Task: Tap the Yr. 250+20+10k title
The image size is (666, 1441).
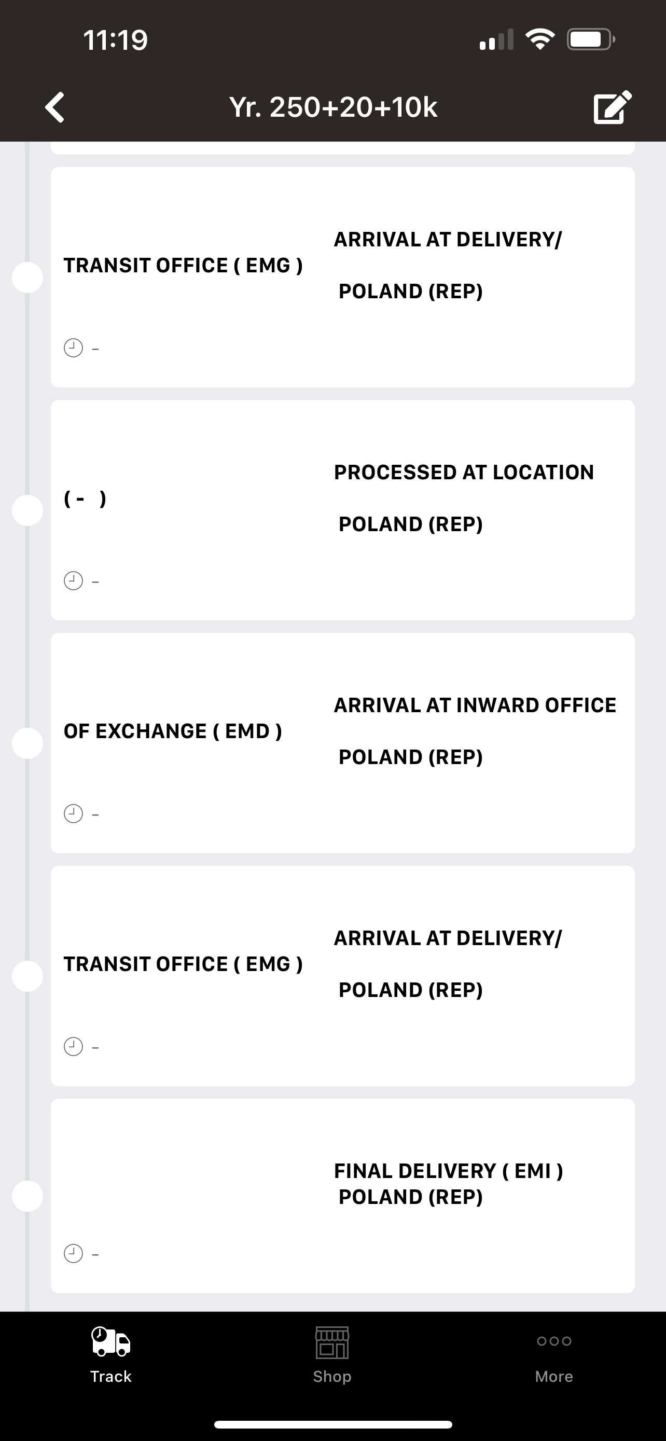Action: tap(334, 107)
